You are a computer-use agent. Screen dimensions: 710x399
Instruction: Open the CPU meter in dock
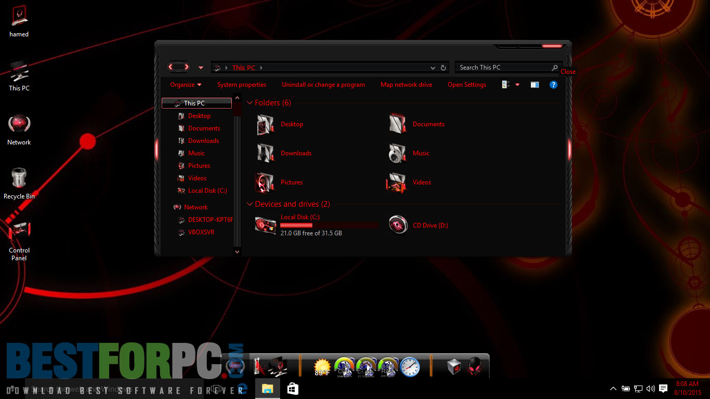click(344, 367)
